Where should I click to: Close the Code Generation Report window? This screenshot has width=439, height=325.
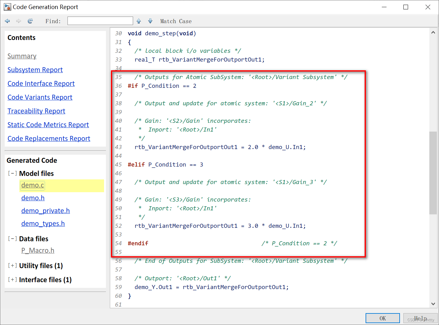[x=428, y=7]
